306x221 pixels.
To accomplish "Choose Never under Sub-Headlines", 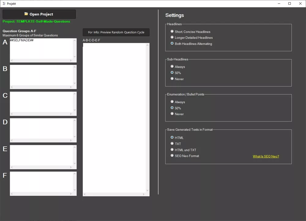I will (x=177, y=79).
